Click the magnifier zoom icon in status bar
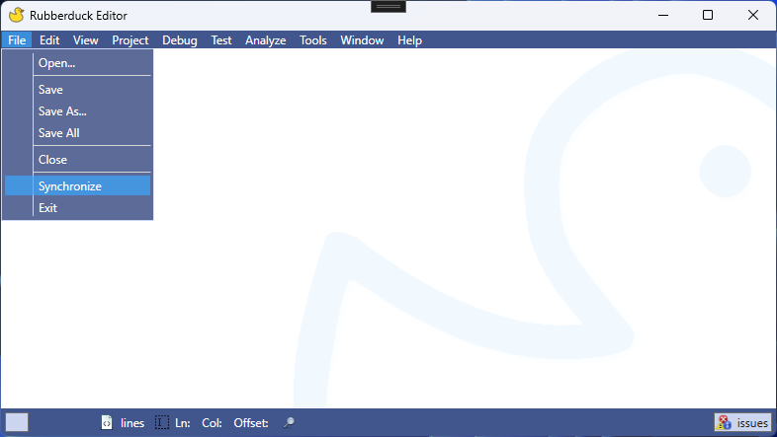The image size is (777, 437). [288, 422]
